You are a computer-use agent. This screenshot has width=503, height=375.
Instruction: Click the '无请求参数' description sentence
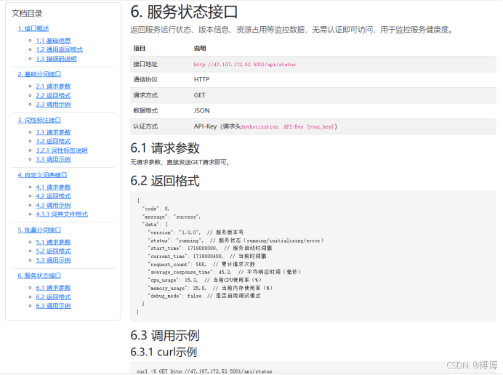pos(180,162)
